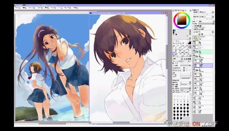
Task: Click the right canvas horizontal scrollbar
Action: pos(121,122)
